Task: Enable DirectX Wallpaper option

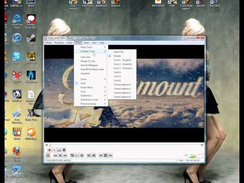Action: click(91, 65)
